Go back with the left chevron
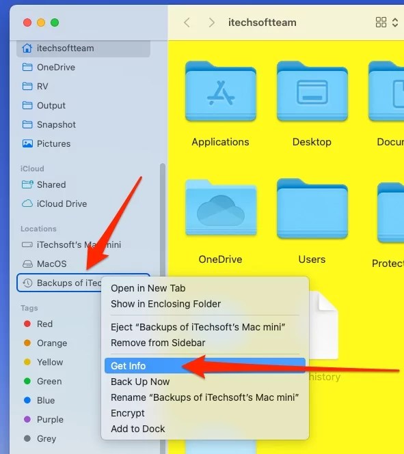 click(x=187, y=23)
